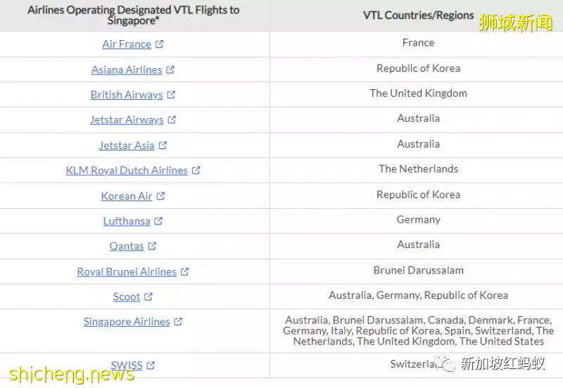Open the Jetstar Asia link
Image resolution: width=563 pixels, height=388 pixels.
click(127, 145)
